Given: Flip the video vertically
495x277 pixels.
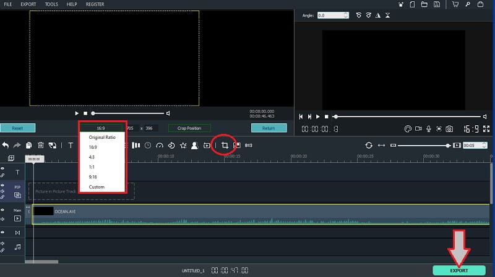Looking at the screenshot, I should click(388, 15).
